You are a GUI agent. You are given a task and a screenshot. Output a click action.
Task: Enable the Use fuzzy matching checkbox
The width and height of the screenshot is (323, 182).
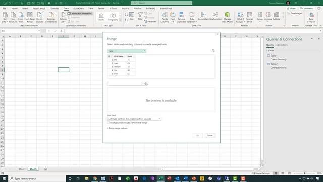[x=108, y=123]
